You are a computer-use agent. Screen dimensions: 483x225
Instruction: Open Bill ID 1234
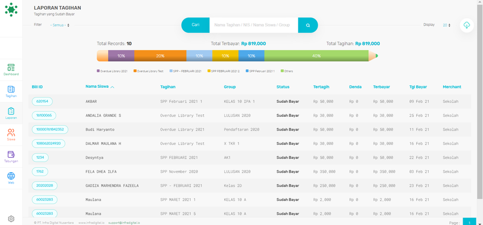pyautogui.click(x=40, y=158)
